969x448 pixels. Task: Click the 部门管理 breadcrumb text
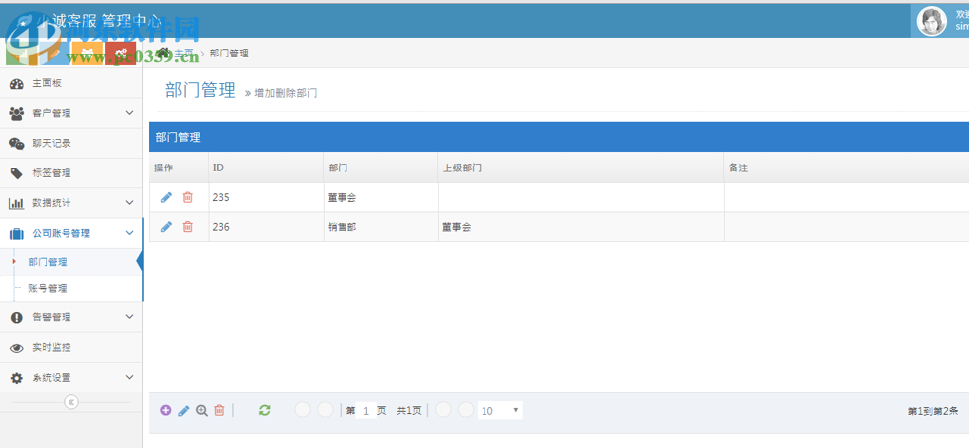[x=229, y=54]
